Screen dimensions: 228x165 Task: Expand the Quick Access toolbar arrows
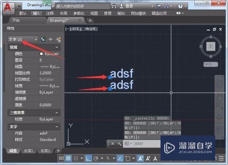pos(19,6)
